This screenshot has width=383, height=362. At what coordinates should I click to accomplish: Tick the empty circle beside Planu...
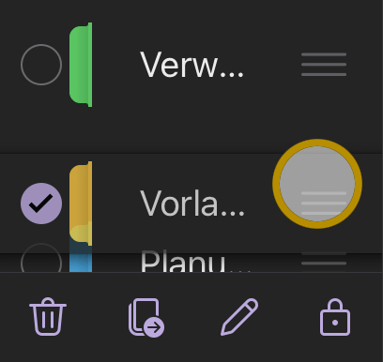tap(41, 258)
